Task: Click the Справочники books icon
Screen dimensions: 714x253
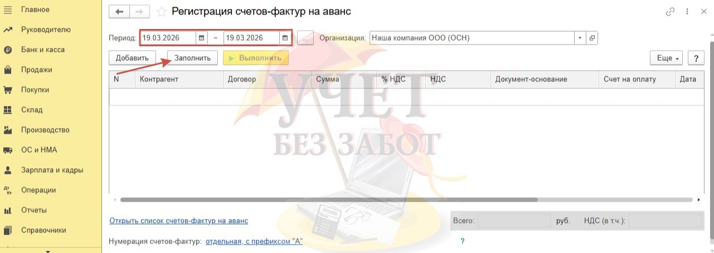Action: (8, 230)
